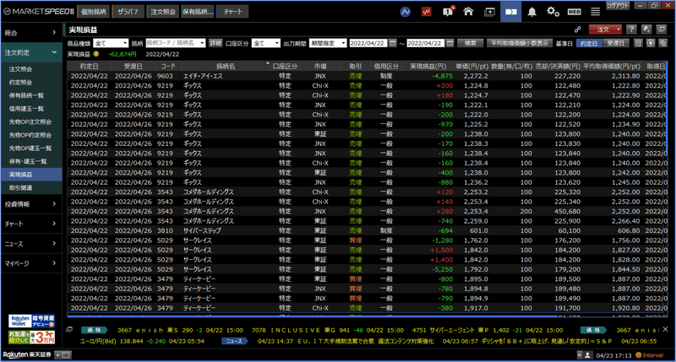This screenshot has height=362, width=676.
Task: Click the ログアウト button
Action: point(619,6)
